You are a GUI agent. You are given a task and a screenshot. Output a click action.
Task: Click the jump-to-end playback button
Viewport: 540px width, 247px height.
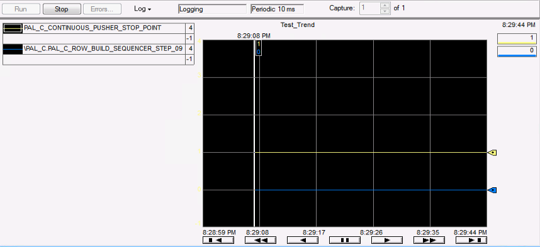point(471,240)
